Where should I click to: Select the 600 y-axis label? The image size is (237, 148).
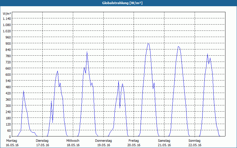click(x=8, y=75)
